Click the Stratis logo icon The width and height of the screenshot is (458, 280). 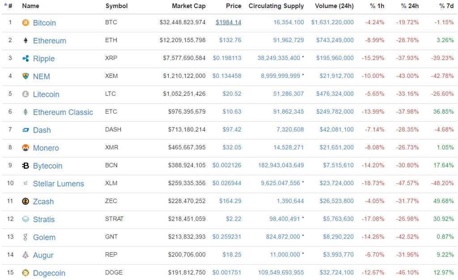(25, 219)
